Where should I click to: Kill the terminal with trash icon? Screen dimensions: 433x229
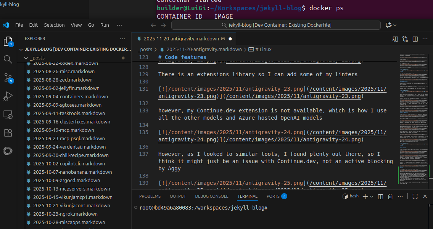pyautogui.click(x=390, y=196)
